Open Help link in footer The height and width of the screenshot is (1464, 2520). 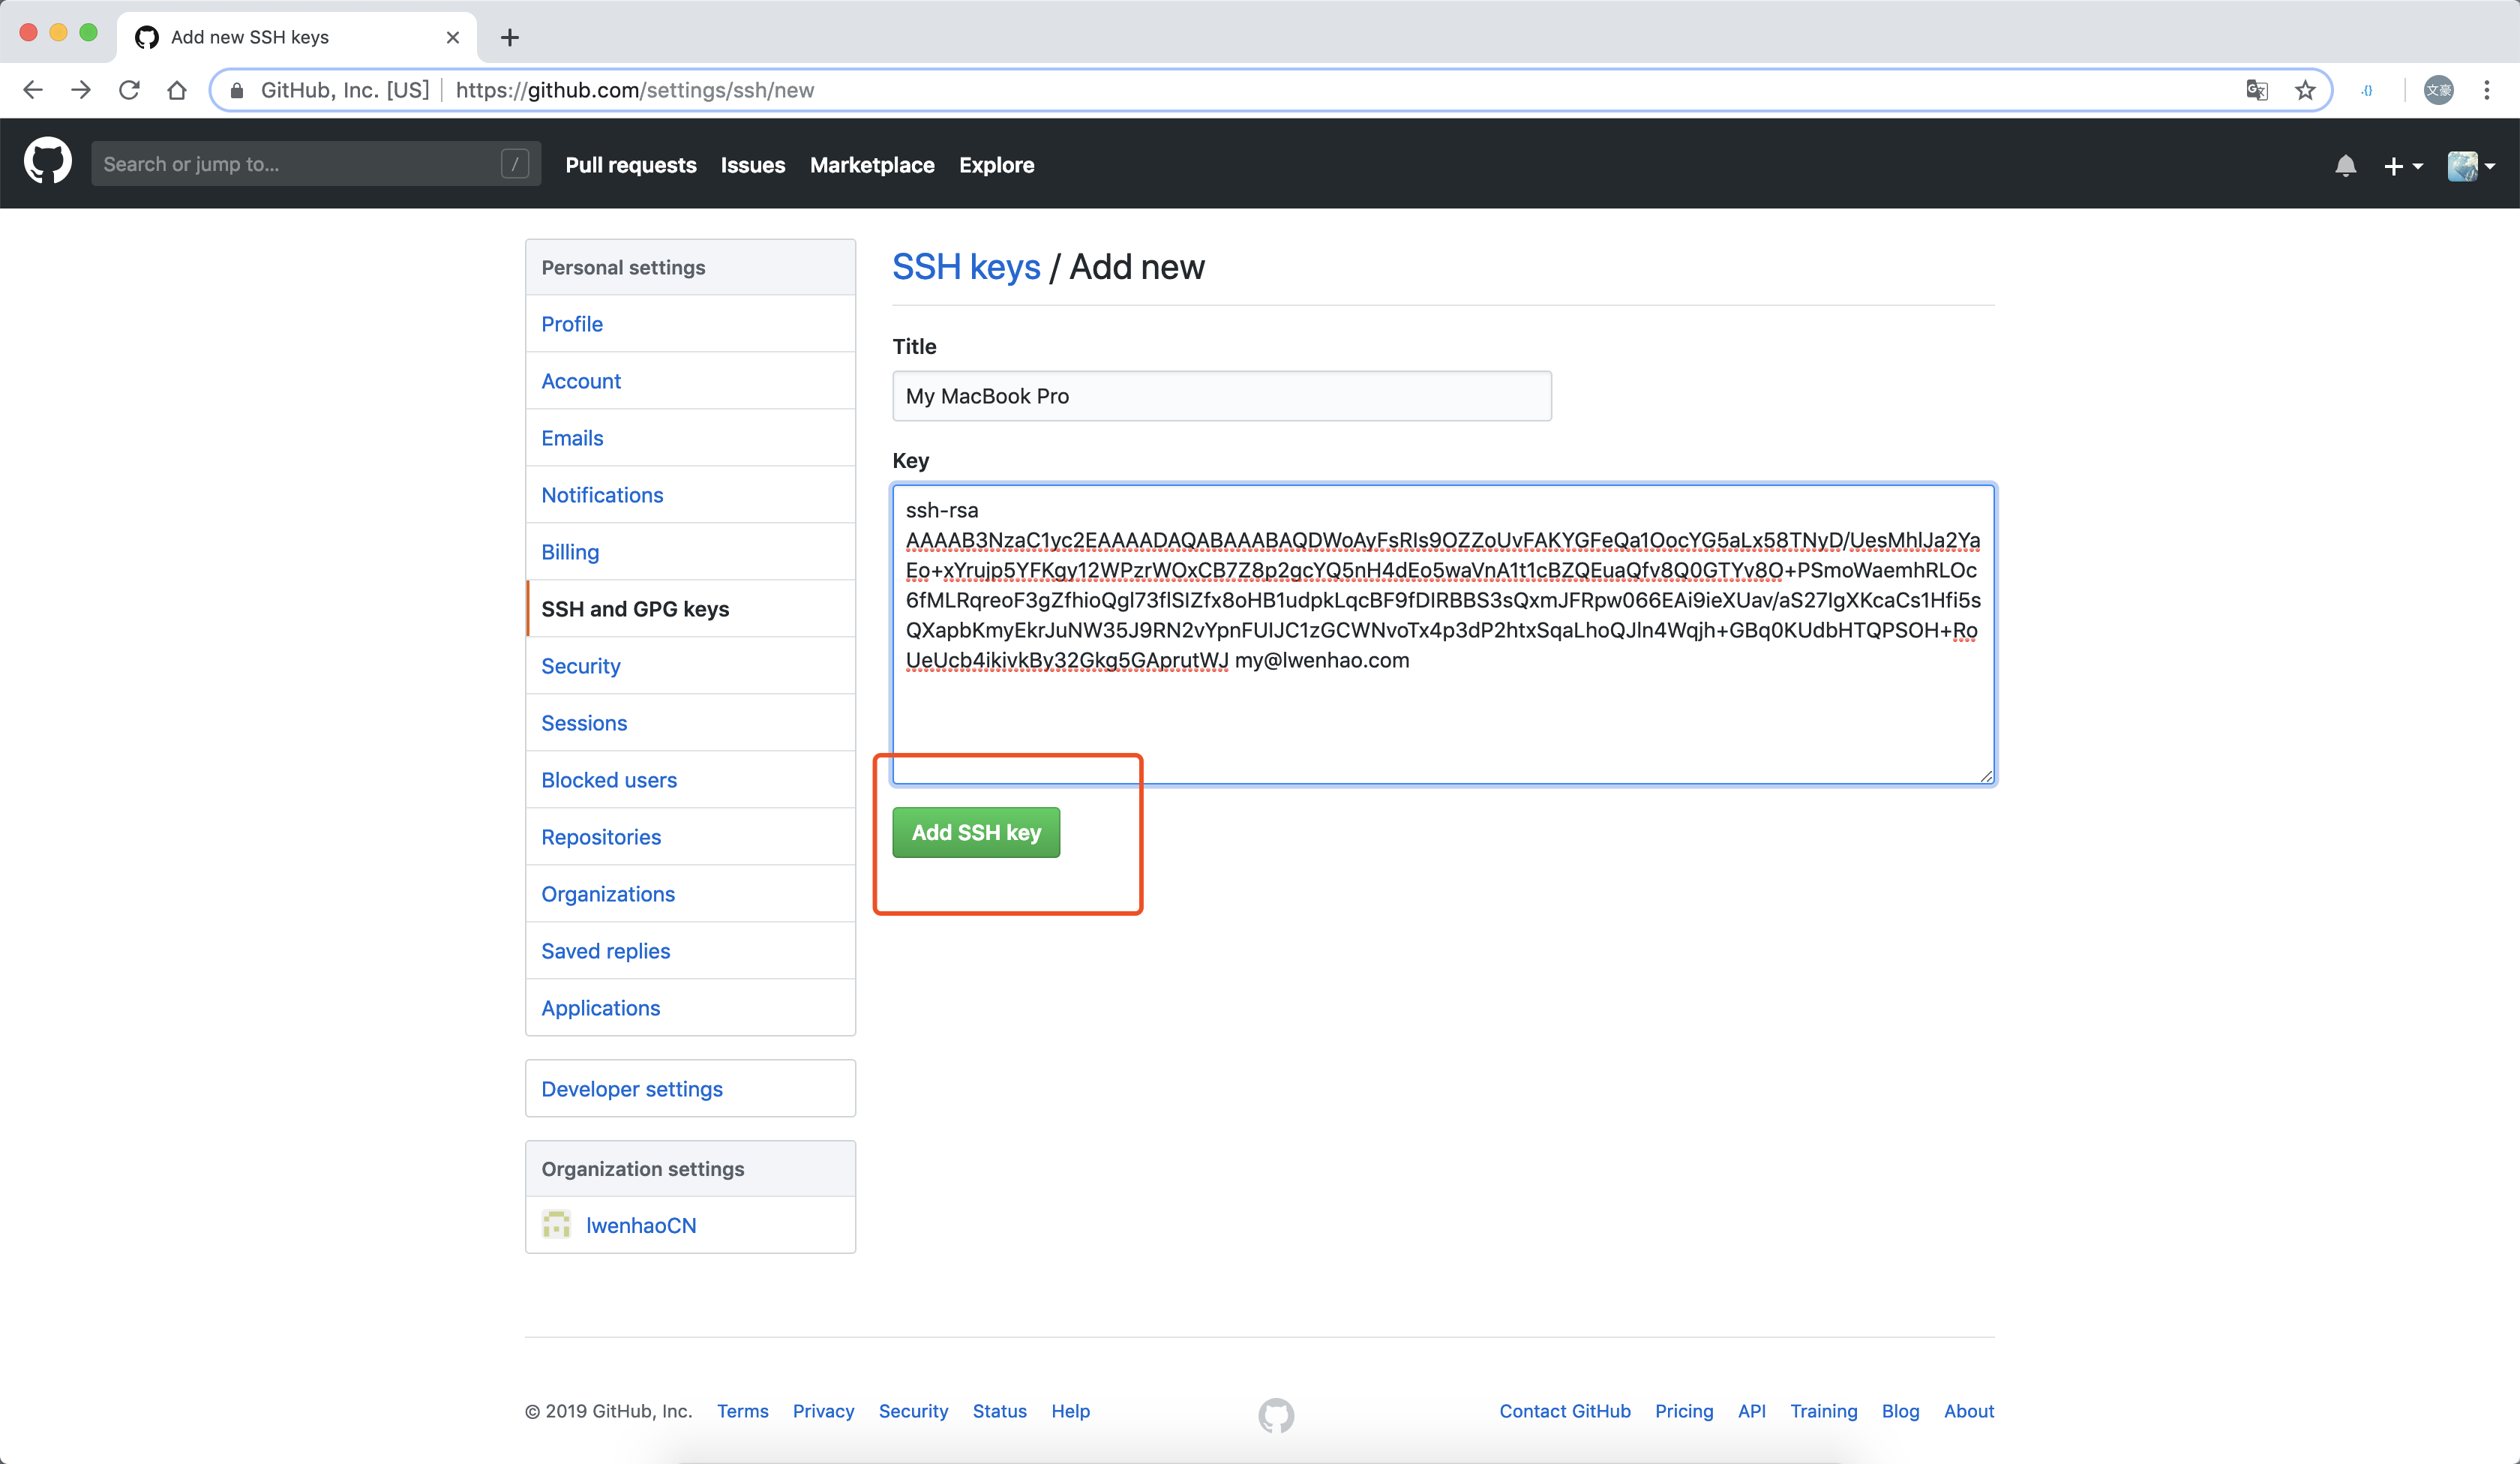(x=1070, y=1411)
